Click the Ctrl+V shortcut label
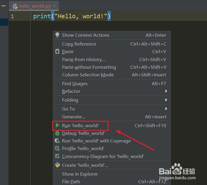Screen dimensions: 207x185 (159, 52)
